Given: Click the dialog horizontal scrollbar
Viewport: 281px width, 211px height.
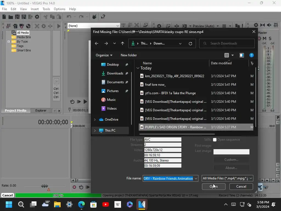Looking at the screenshot, I should point(177,134).
